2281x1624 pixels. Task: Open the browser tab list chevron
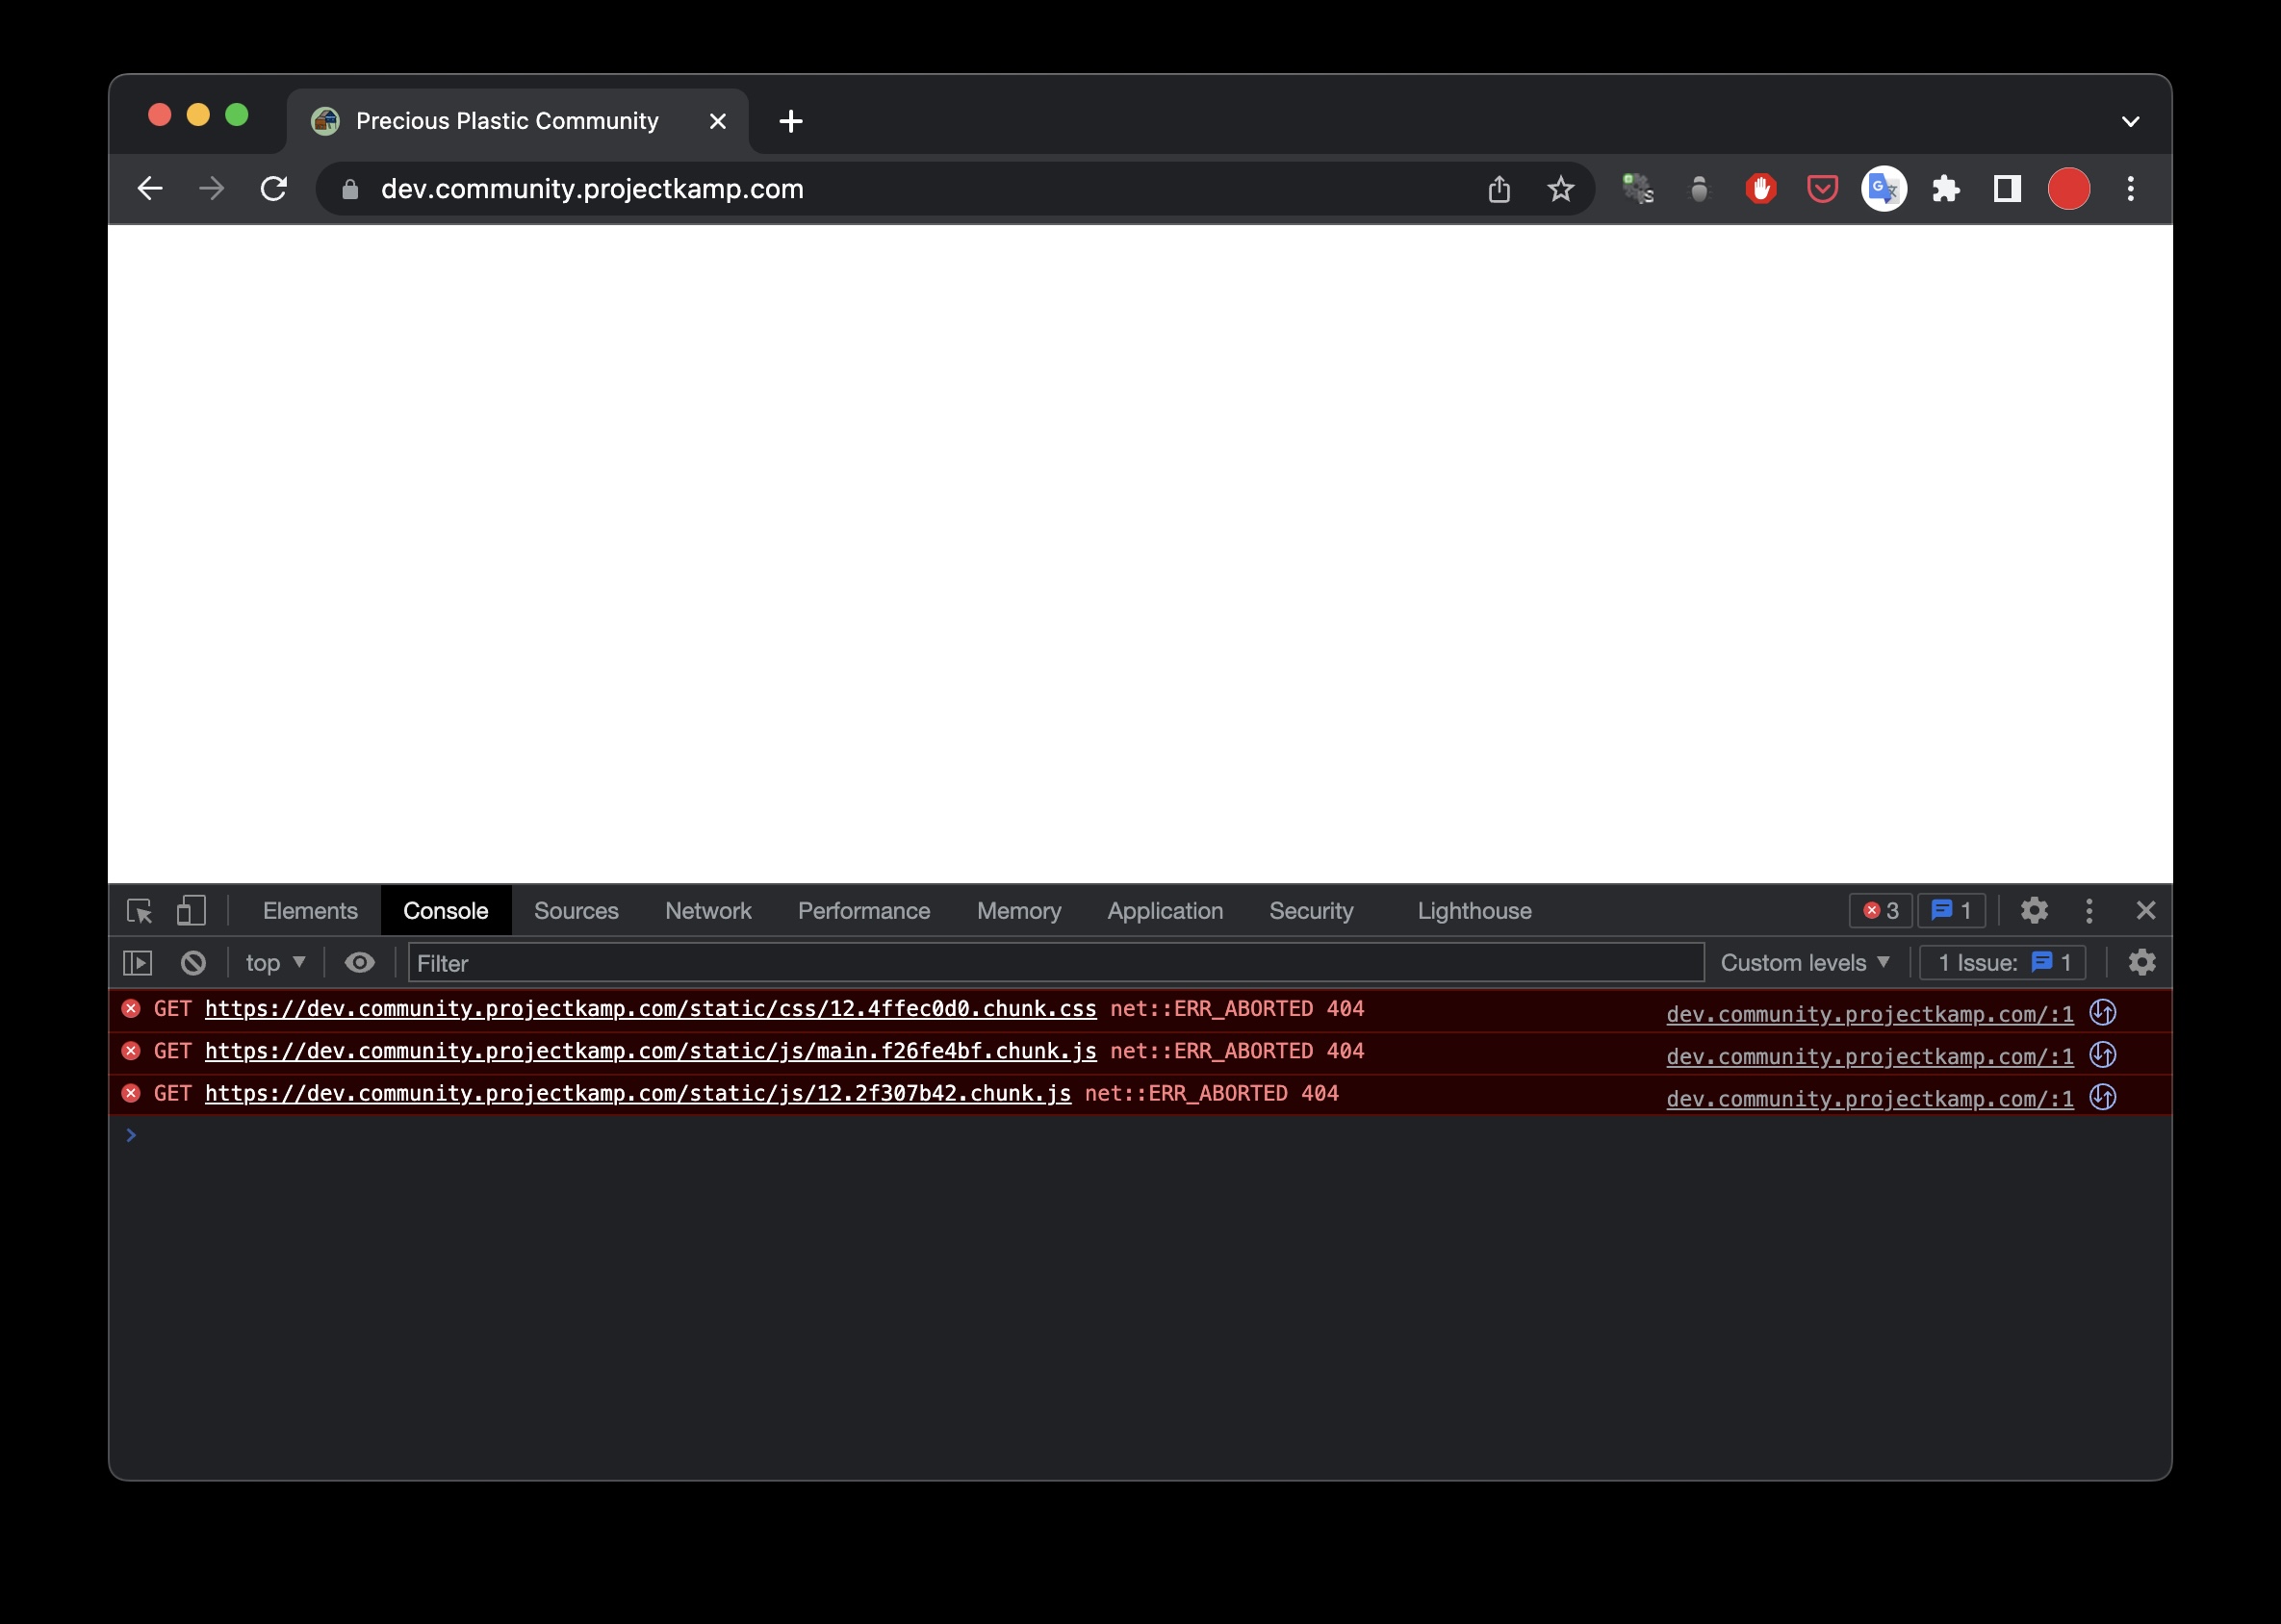tap(2131, 120)
